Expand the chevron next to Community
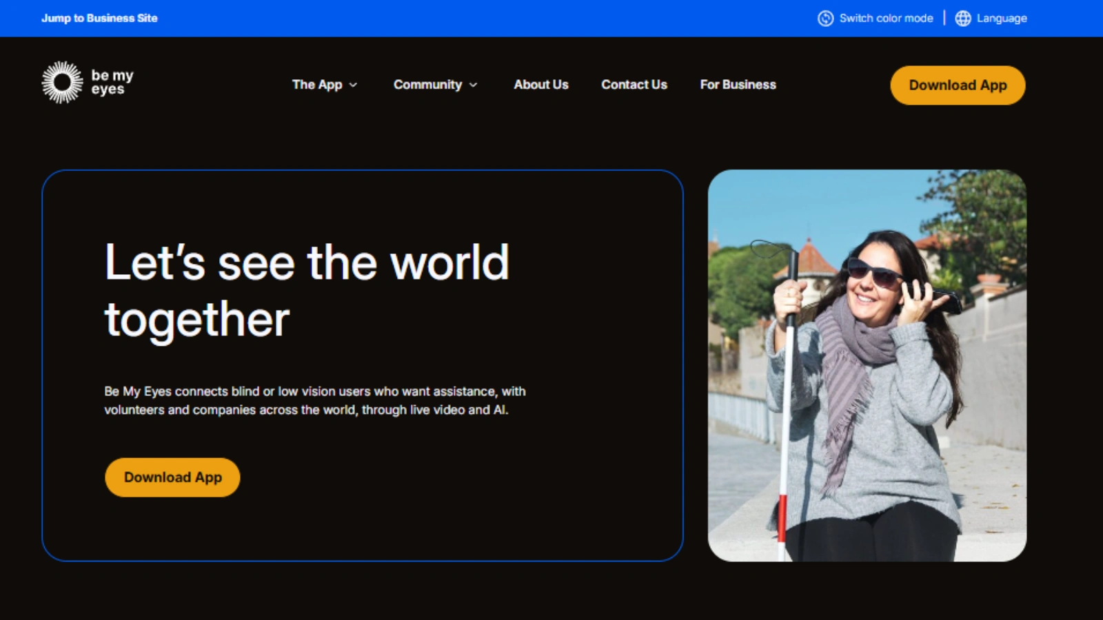This screenshot has width=1103, height=620. (x=474, y=85)
